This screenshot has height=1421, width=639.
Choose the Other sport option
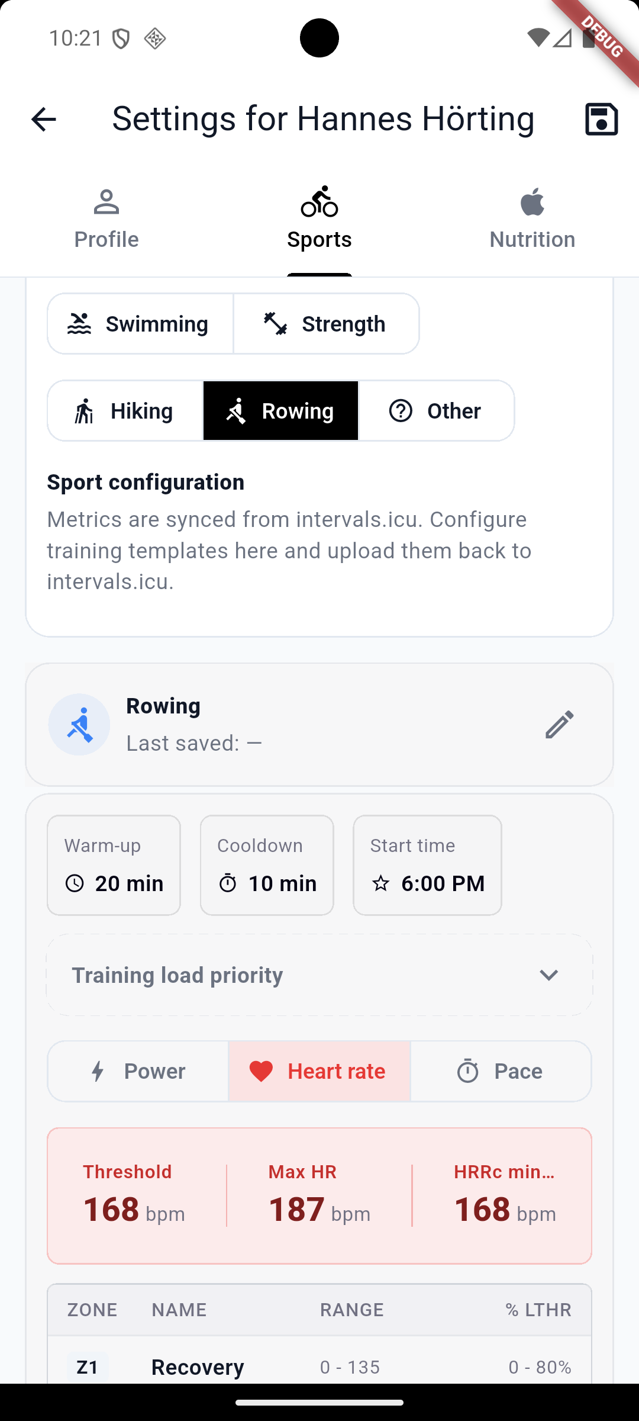(x=436, y=411)
